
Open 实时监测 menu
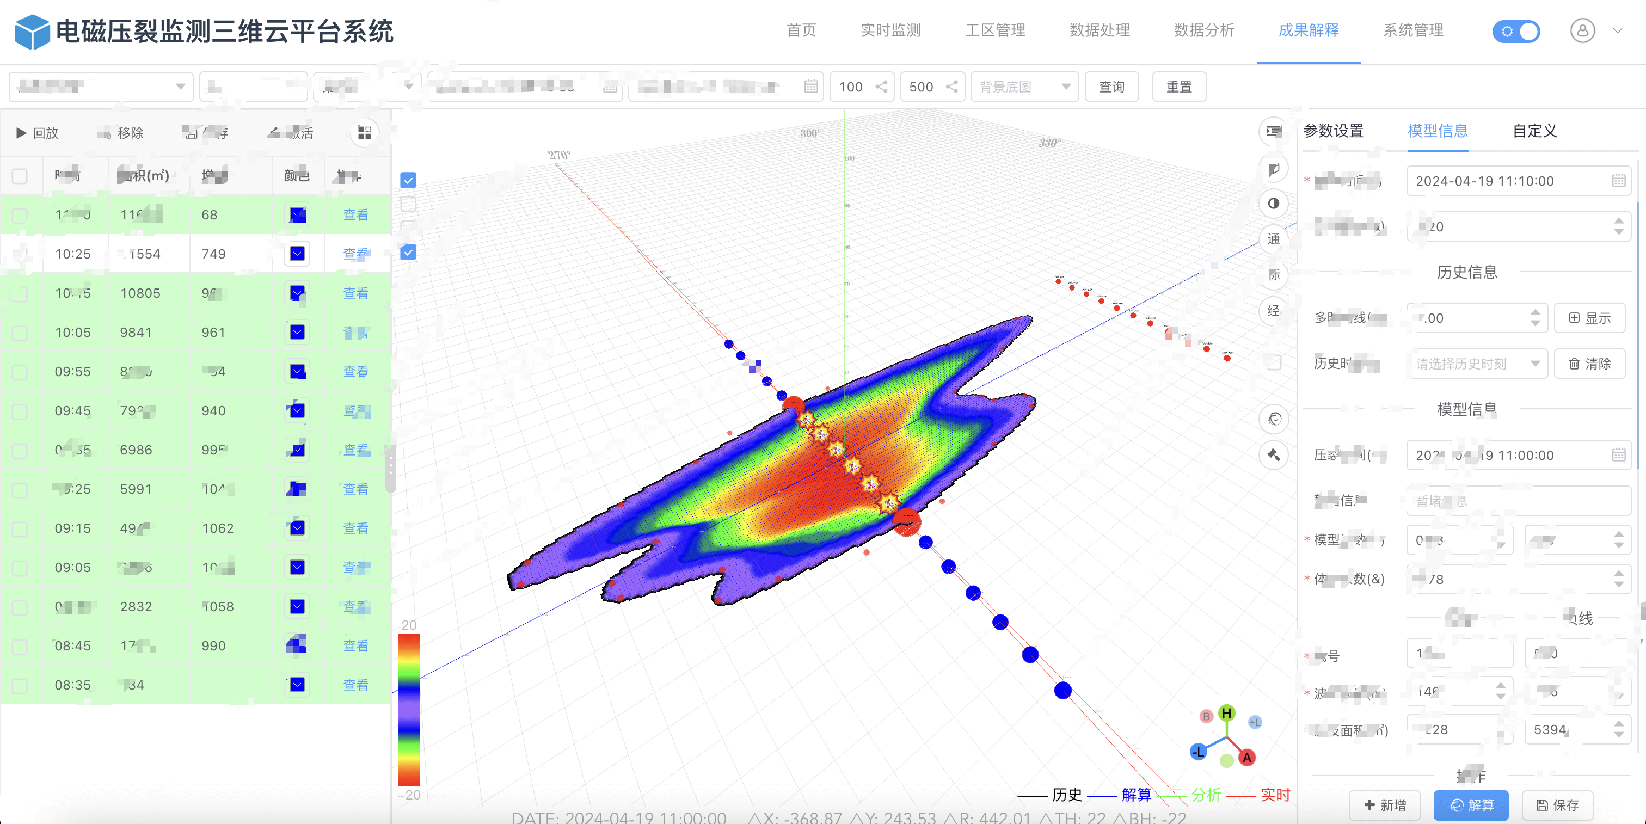(890, 30)
